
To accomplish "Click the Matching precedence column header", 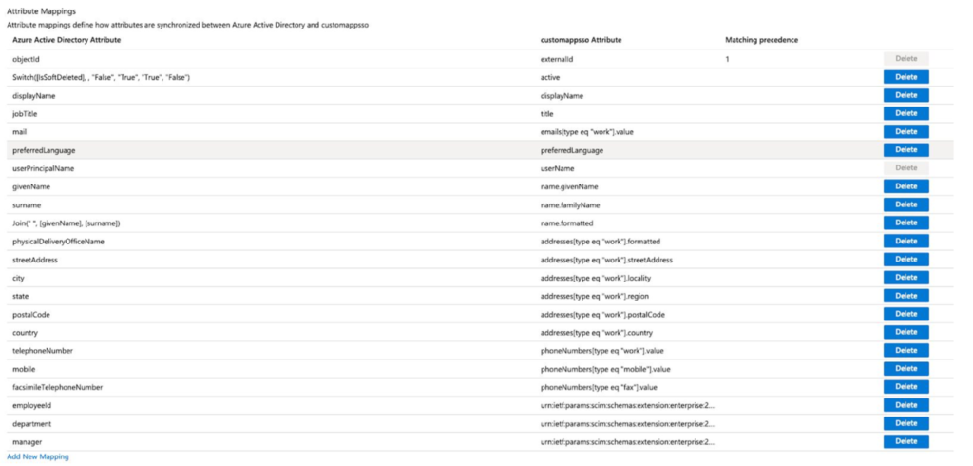I will tap(761, 40).
